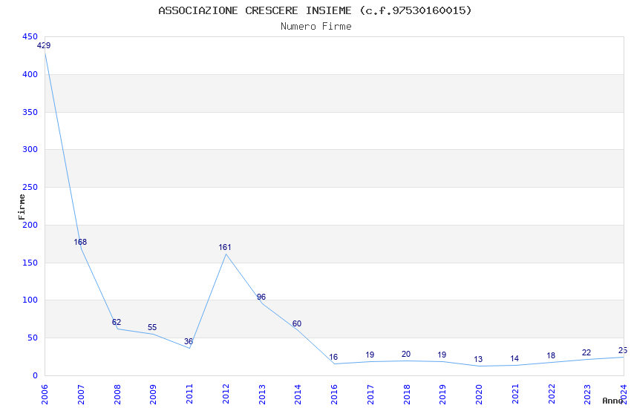The image size is (631, 408).
Task: Click the 2006 x-axis year label
Action: (x=45, y=394)
